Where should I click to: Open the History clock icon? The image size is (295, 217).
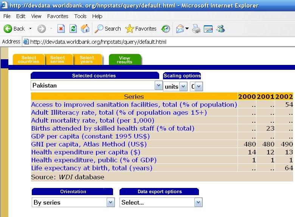(166, 29)
